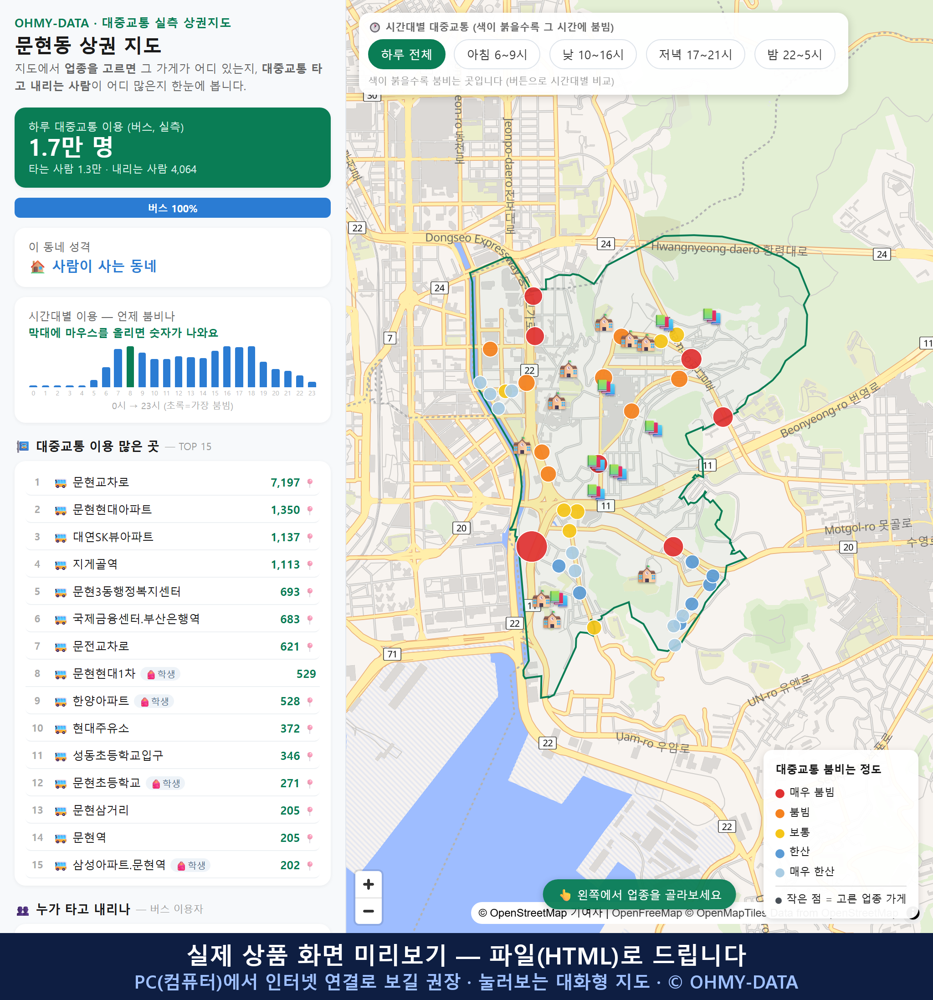Click the 한산 blue legend swatch
933x1000 pixels.
tap(780, 853)
